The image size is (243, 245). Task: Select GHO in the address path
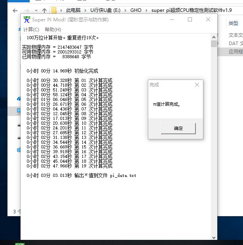point(136,10)
